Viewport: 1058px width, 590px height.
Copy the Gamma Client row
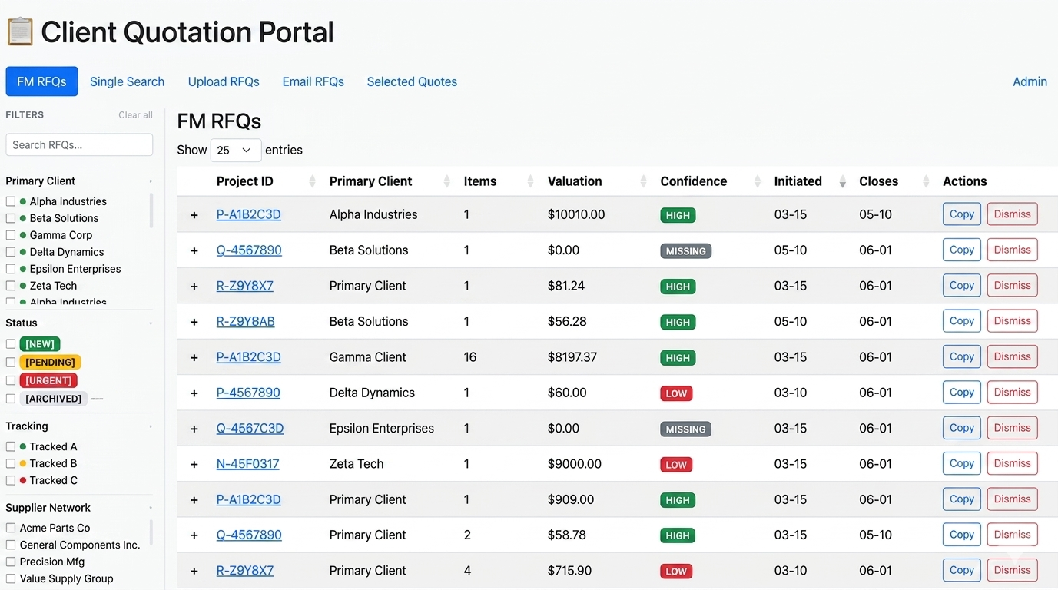coord(961,356)
